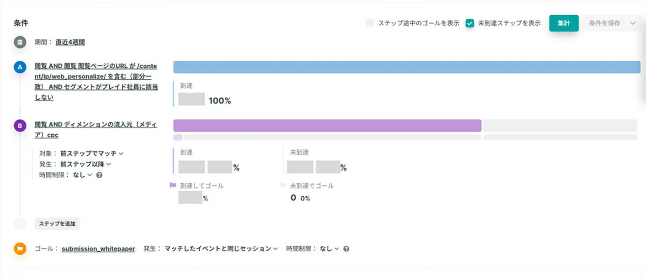Image resolution: width=646 pixels, height=278 pixels.
Task: Click the orange goal flag icon
Action: 20,249
